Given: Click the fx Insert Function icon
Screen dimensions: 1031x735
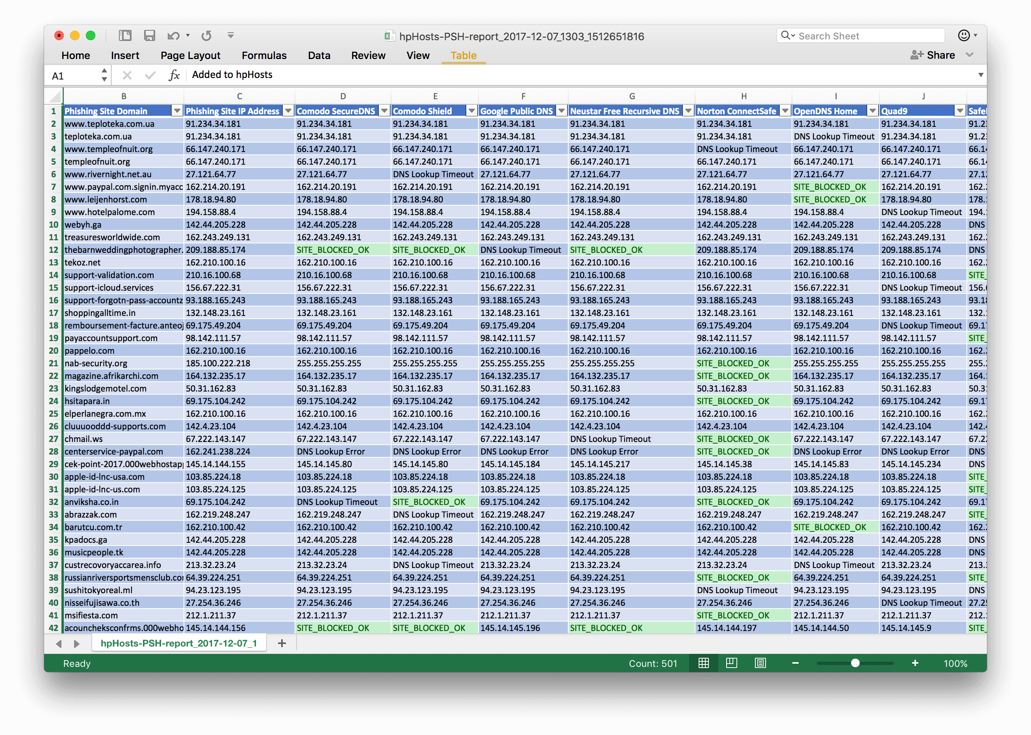Looking at the screenshot, I should click(174, 75).
